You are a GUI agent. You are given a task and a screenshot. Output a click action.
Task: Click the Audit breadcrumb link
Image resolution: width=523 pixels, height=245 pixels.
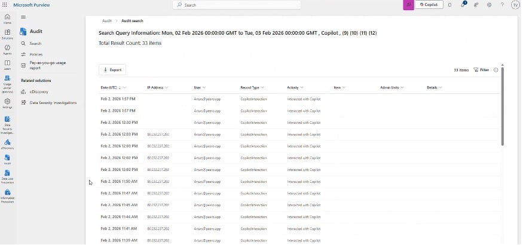[x=106, y=21]
